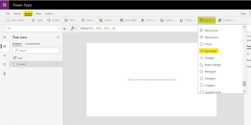Open the View menu
The height and width of the screenshot is (125, 251).
pyautogui.click(x=38, y=14)
